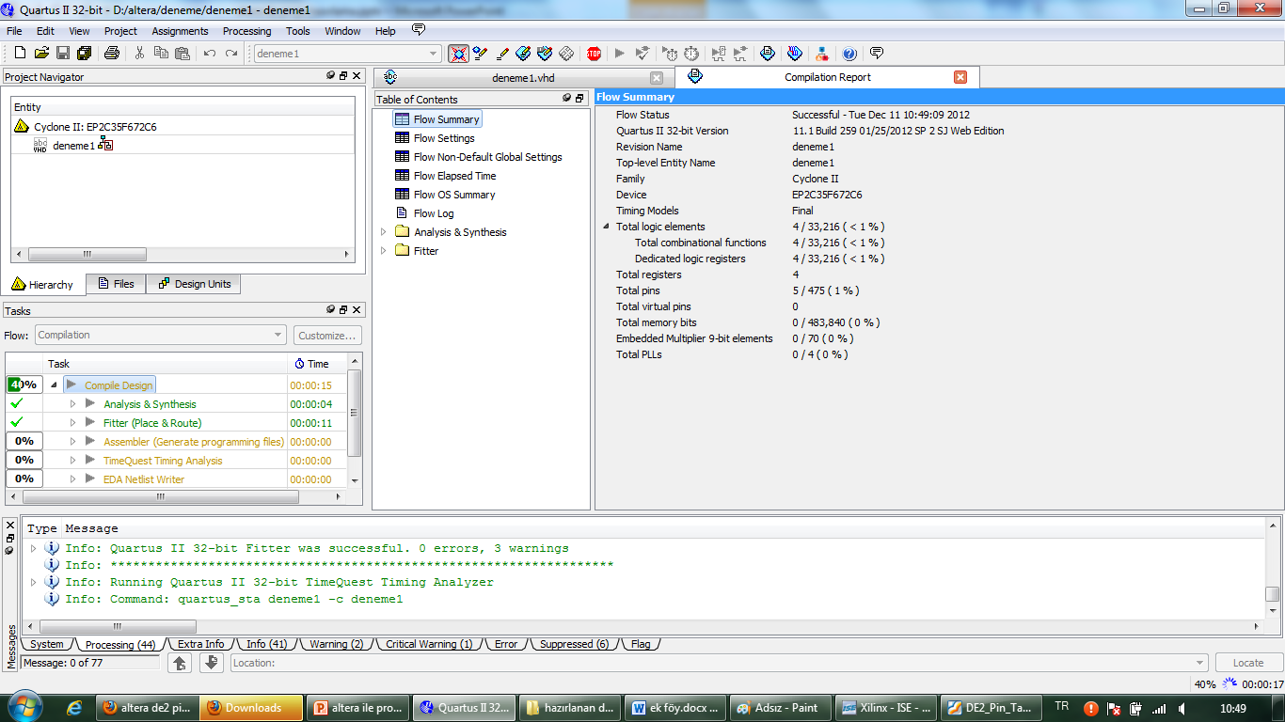1285x722 pixels.
Task: Expand the Assembler task row
Action: tap(72, 441)
